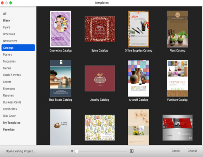The width and height of the screenshot is (203, 157).
Task: Click the Office Supplies Catalog label
Action: pyautogui.click(x=138, y=51)
